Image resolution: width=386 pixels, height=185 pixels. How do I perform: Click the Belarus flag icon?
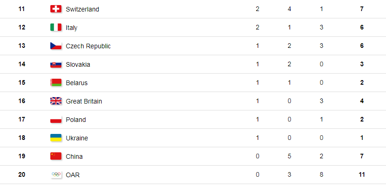56,82
